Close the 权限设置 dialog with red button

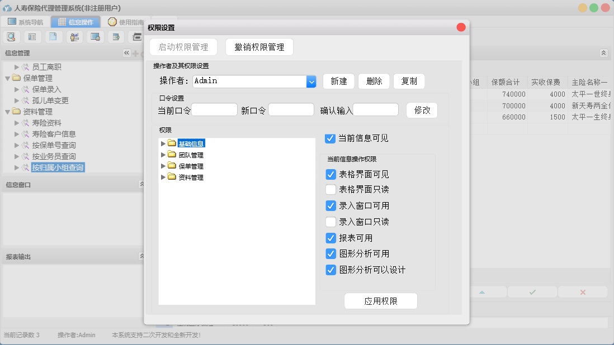[x=461, y=27]
